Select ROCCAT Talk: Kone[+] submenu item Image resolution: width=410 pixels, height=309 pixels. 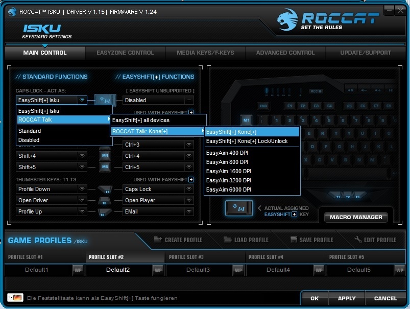(x=158, y=131)
